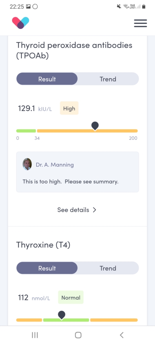Open the recent apps navigation icon
155x345 pixels.
(x=35, y=335)
